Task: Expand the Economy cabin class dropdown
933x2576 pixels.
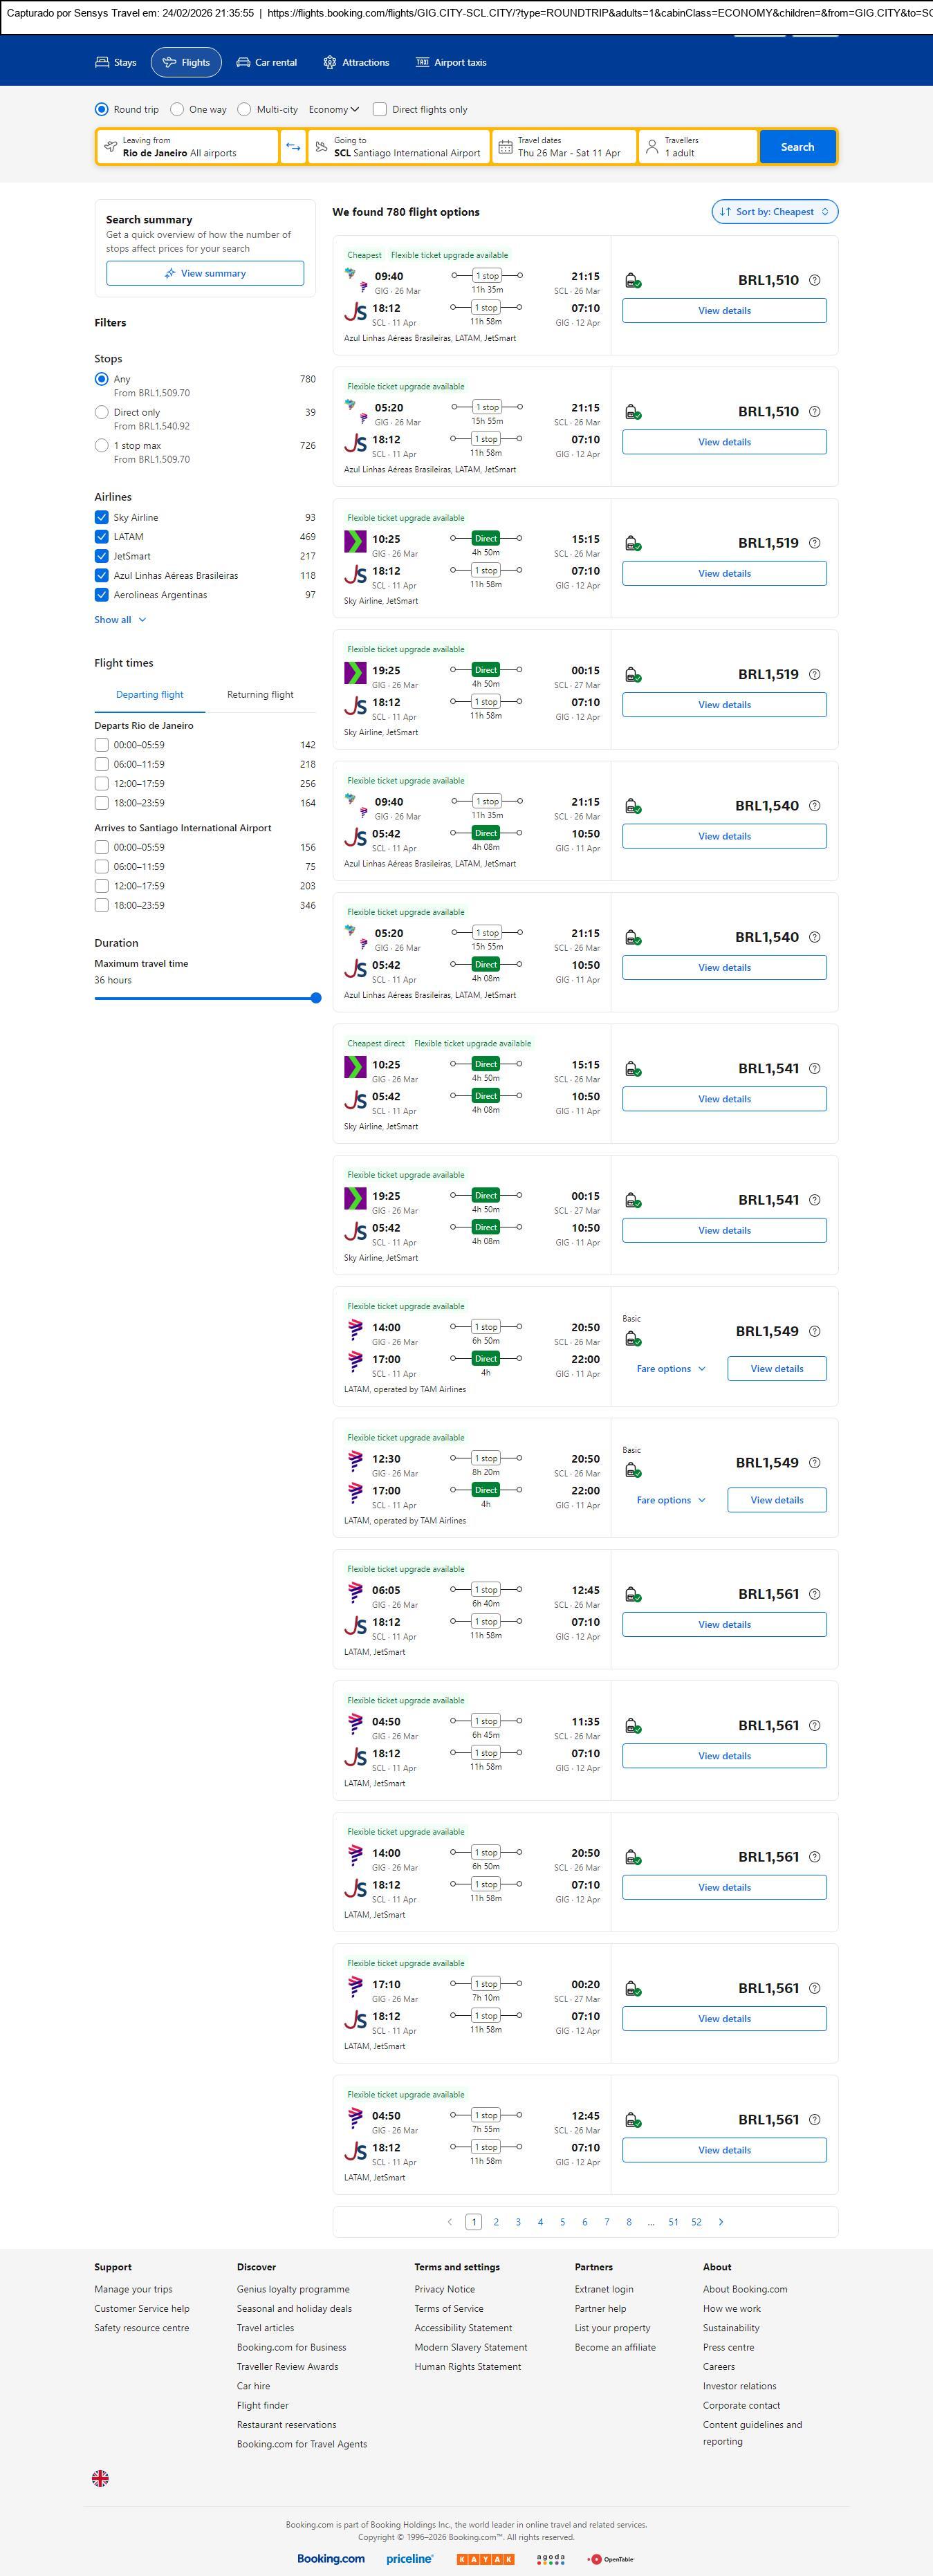Action: tap(333, 109)
